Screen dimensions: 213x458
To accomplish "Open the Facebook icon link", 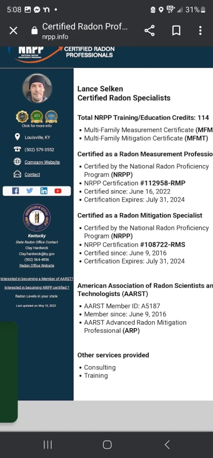I will (15, 191).
